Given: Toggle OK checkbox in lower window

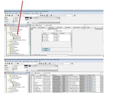Looking at the screenshot, I should (15, 67).
